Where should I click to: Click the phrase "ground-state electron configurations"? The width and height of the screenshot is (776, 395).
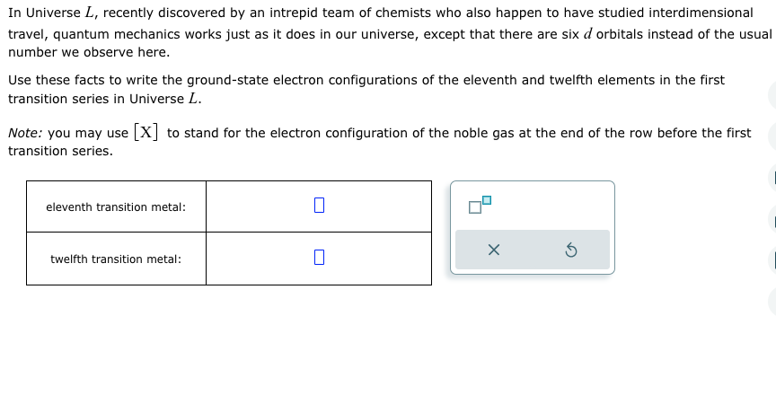pos(303,80)
